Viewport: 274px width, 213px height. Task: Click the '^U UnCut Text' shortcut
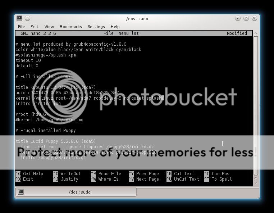point(183,179)
